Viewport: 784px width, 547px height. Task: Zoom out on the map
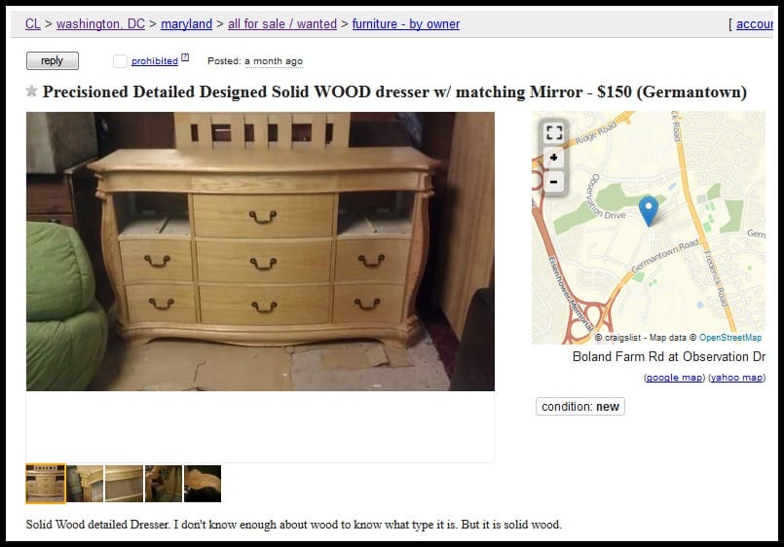554,181
